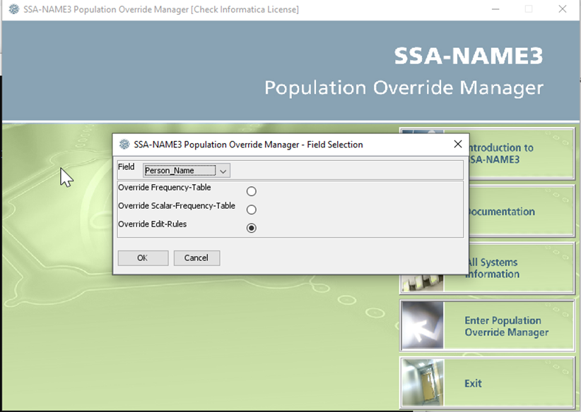Select the Override Edit-Rules radio button
Image resolution: width=581 pixels, height=412 pixels.
(251, 228)
